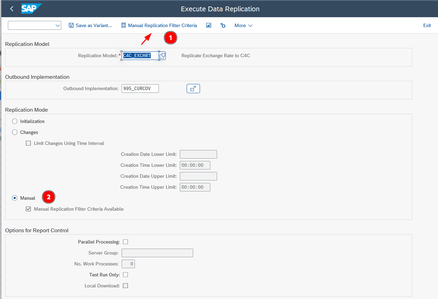The height and width of the screenshot is (299, 438).
Task: Select the Initialization replication mode
Action: pyautogui.click(x=15, y=121)
